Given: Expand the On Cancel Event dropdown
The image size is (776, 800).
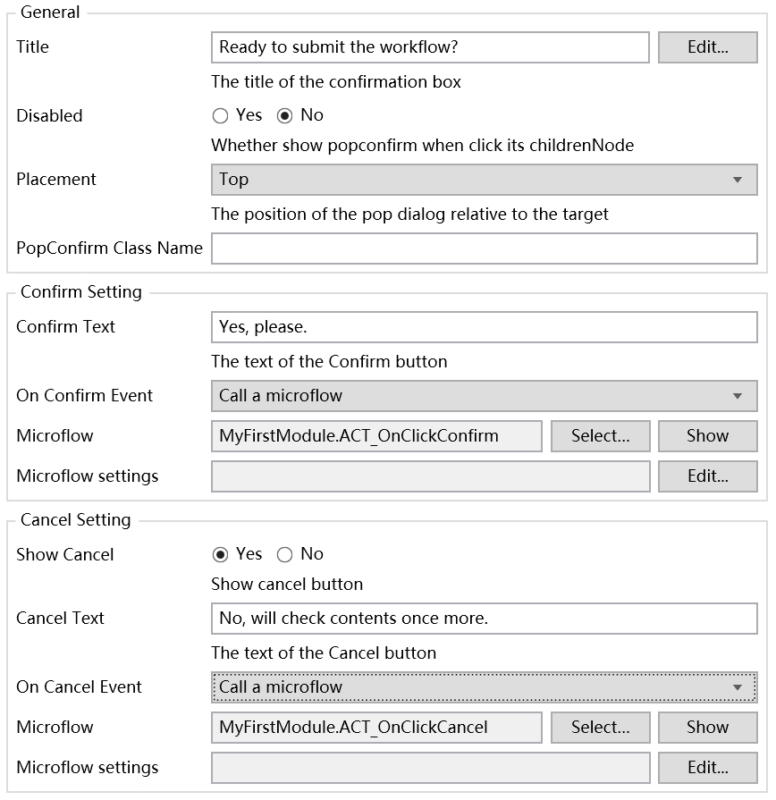Looking at the screenshot, I should click(484, 687).
